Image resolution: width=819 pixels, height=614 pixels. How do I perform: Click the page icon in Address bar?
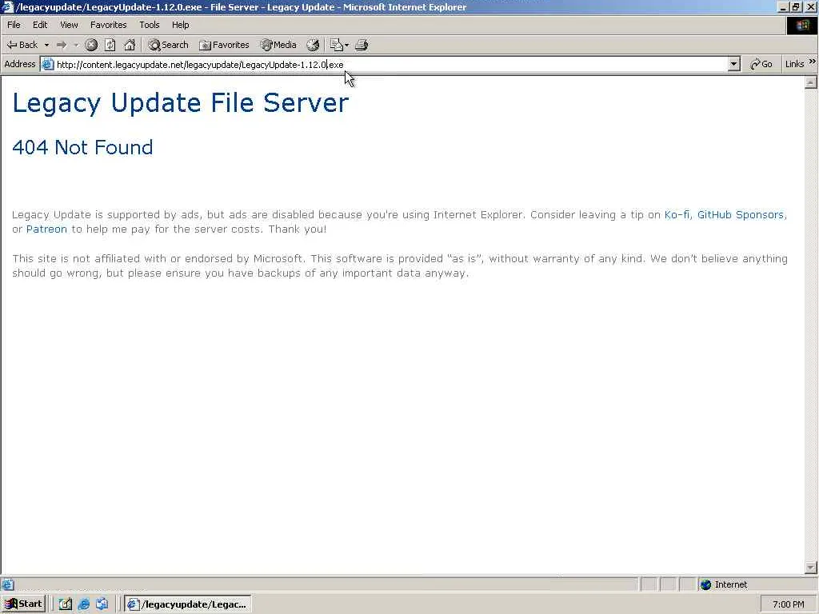pos(47,64)
